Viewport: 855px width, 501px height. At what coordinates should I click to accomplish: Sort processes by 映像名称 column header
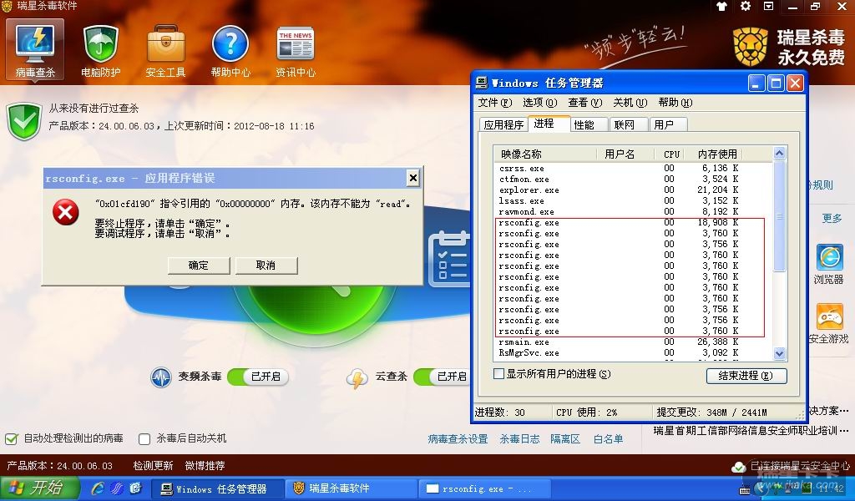pos(544,154)
